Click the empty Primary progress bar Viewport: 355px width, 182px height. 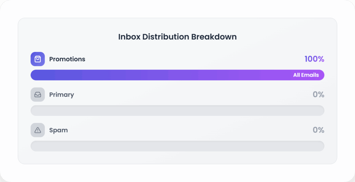click(x=177, y=111)
